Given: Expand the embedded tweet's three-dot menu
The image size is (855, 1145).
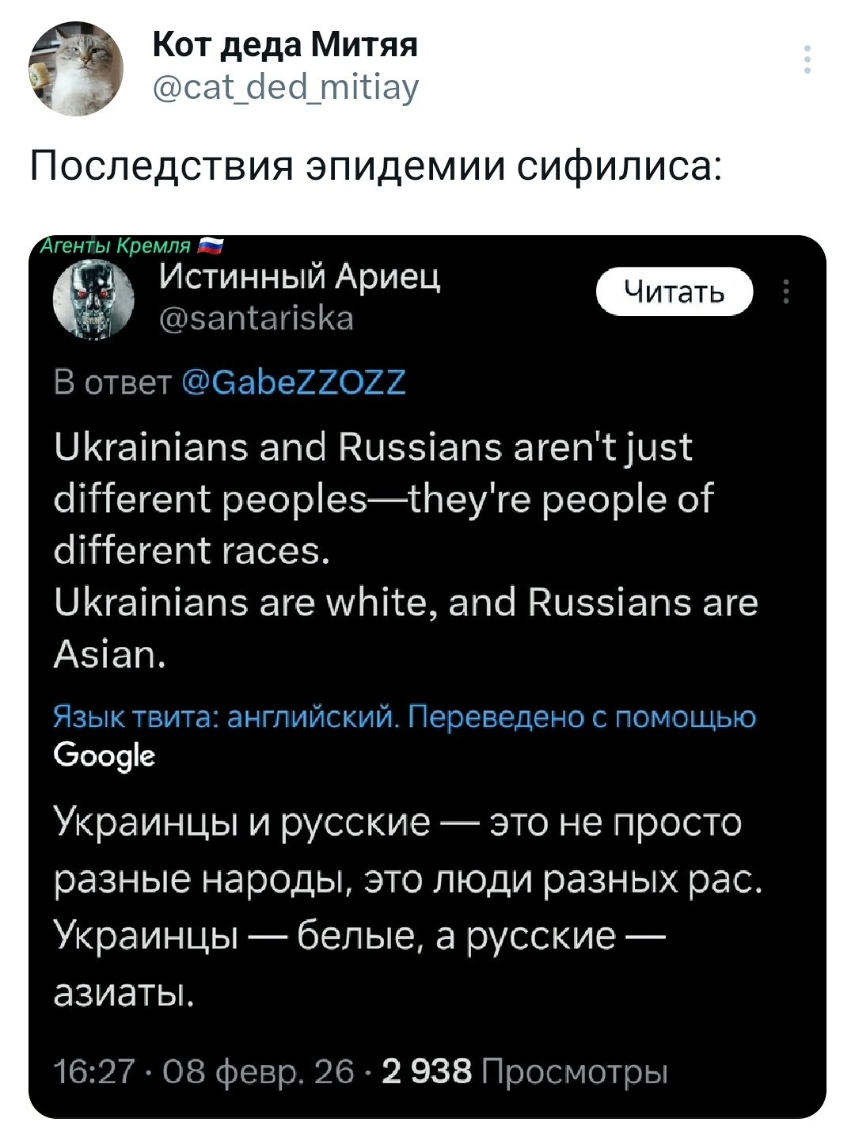Looking at the screenshot, I should (785, 292).
